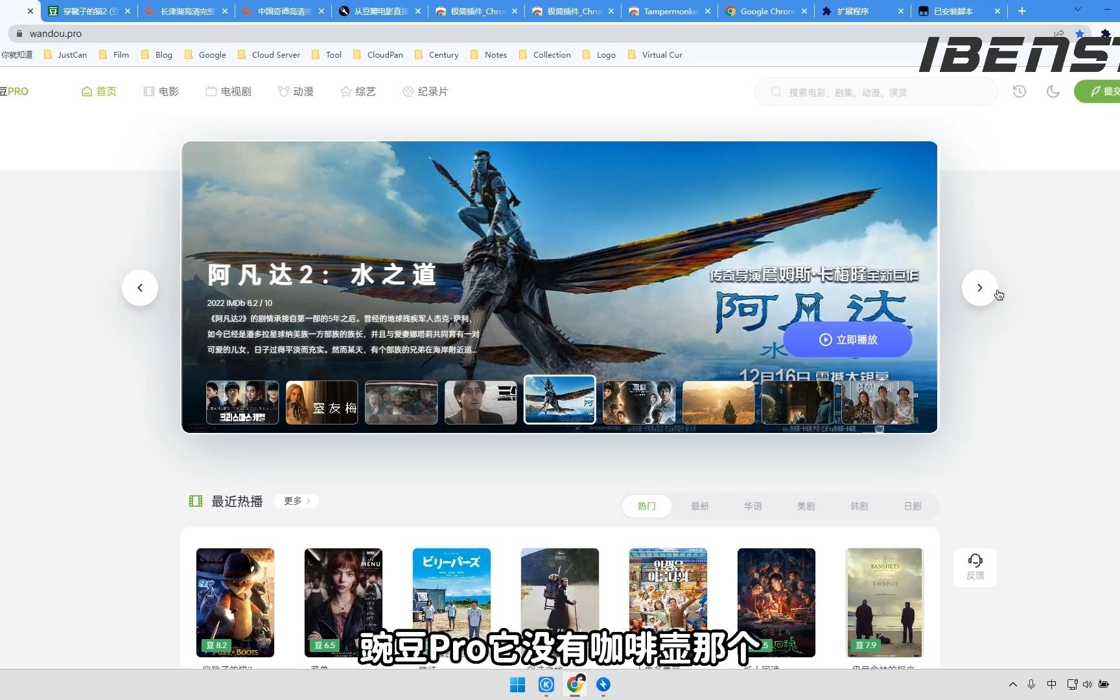Open the 动漫 anime nav item
The width and height of the screenshot is (1120, 700).
[296, 91]
